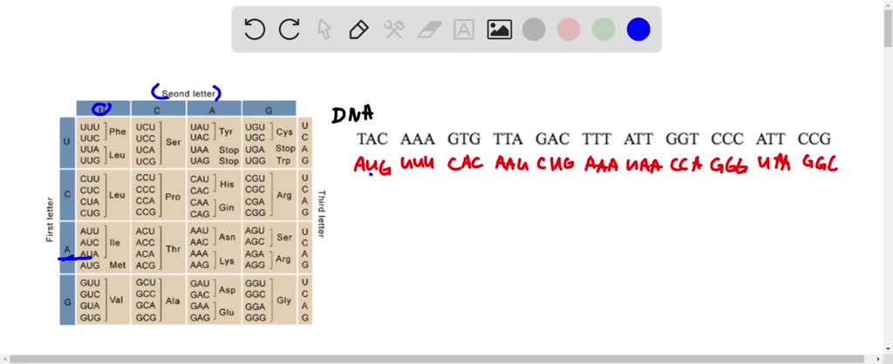Screen dimensions: 893x364
Task: Choose the pointer selection tool
Action: pos(324,30)
